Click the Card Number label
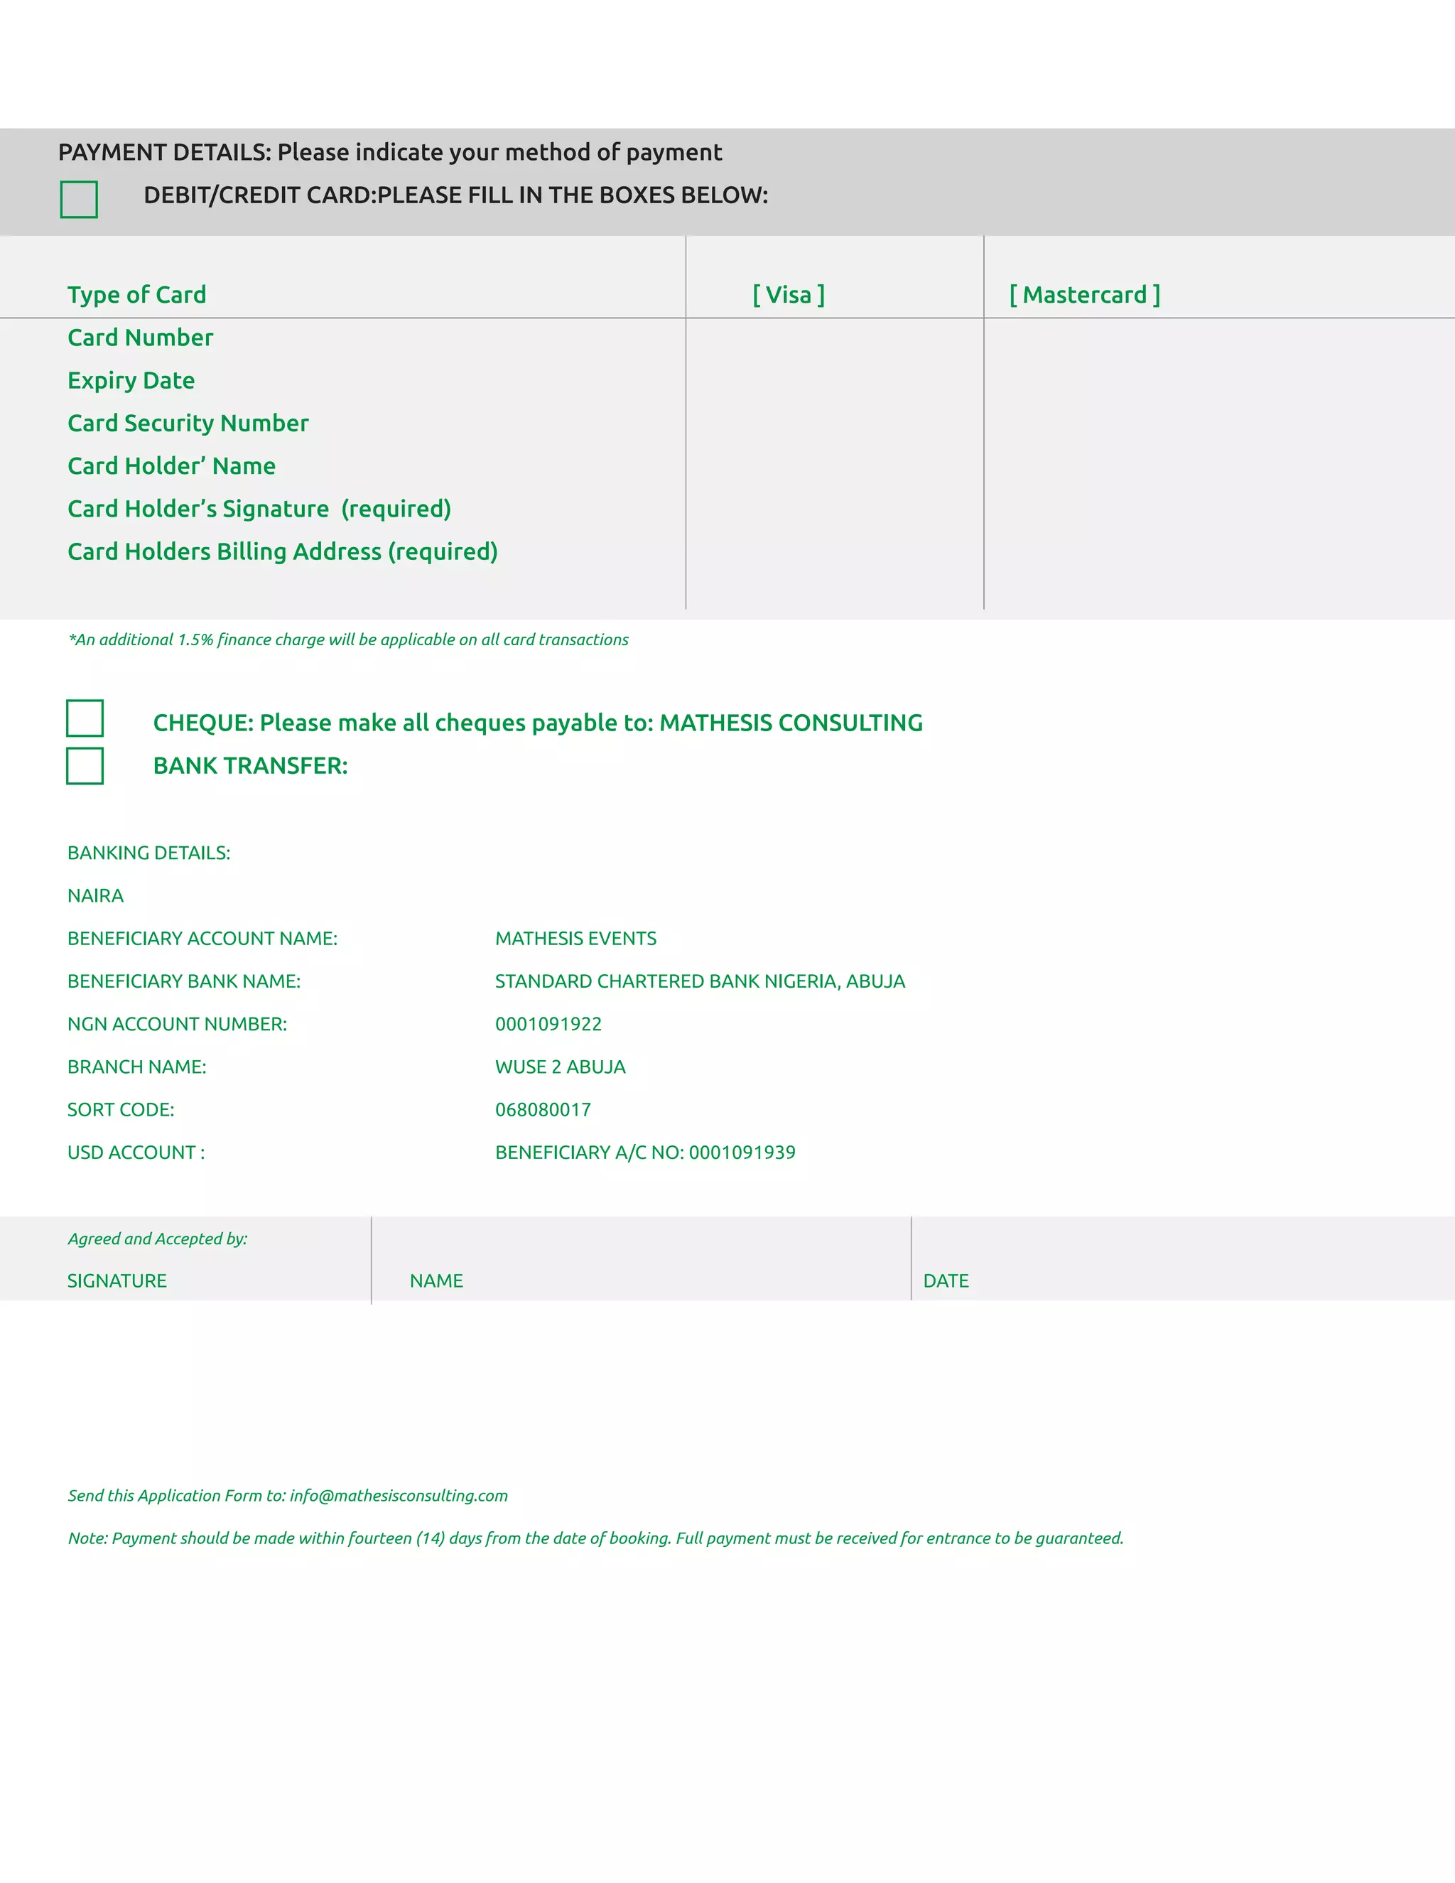Screen dimensions: 1455x1883 [141, 338]
